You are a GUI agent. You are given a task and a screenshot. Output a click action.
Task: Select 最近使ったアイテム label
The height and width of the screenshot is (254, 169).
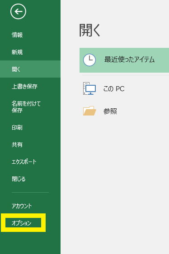[129, 60]
